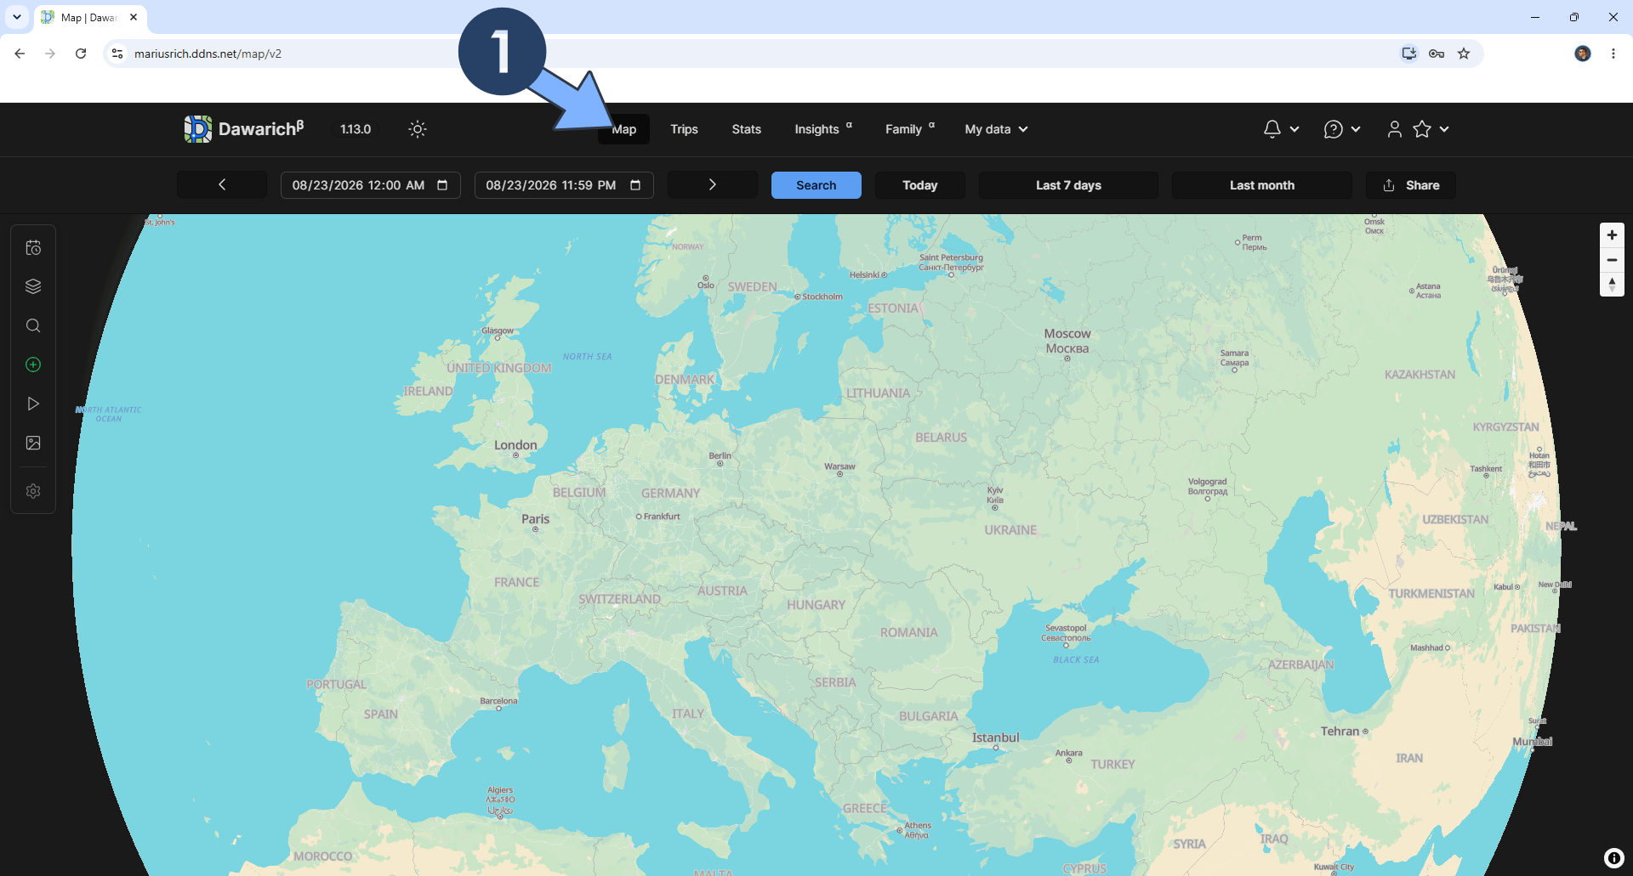Click the GERMANY label on the map
The height and width of the screenshot is (876, 1633).
(x=671, y=494)
